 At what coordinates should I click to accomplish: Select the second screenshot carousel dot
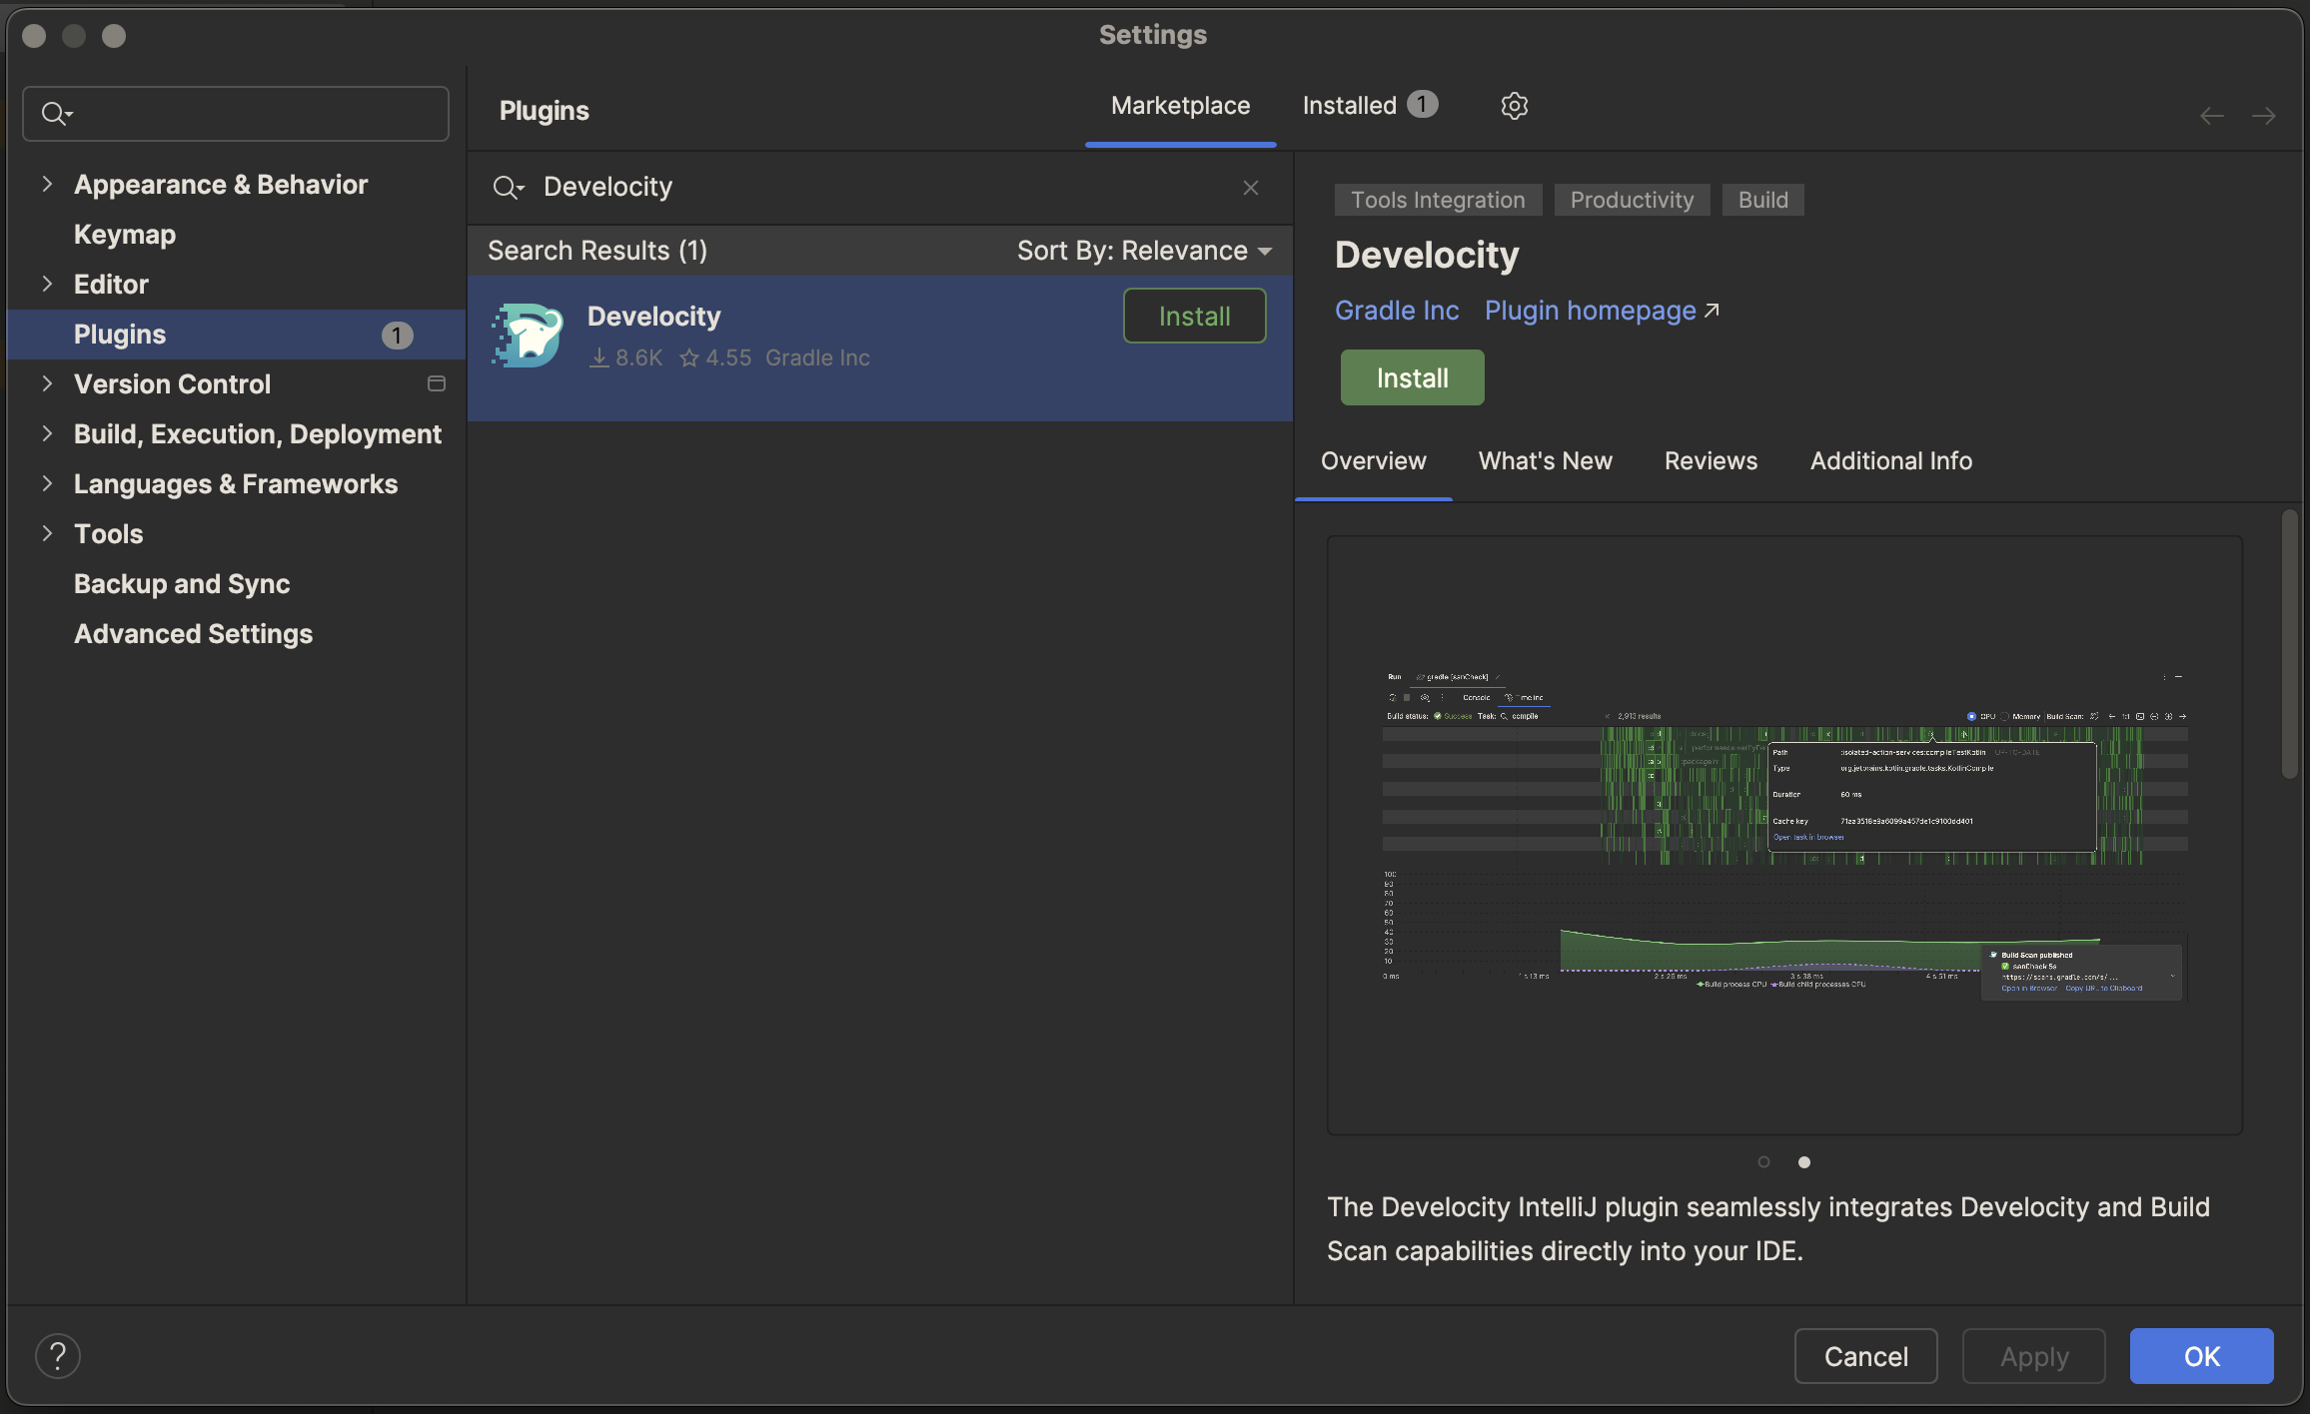[x=1803, y=1161]
